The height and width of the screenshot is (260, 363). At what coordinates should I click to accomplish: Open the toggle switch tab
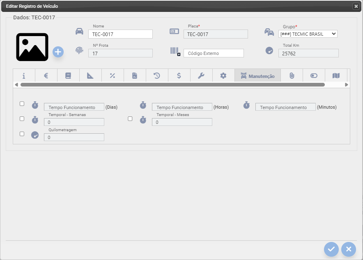pyautogui.click(x=314, y=75)
